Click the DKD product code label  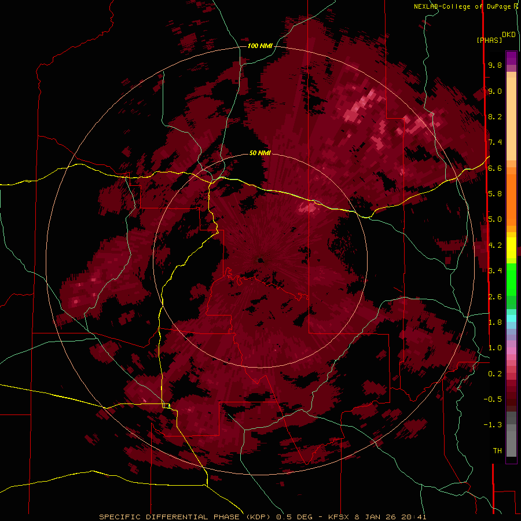point(508,35)
